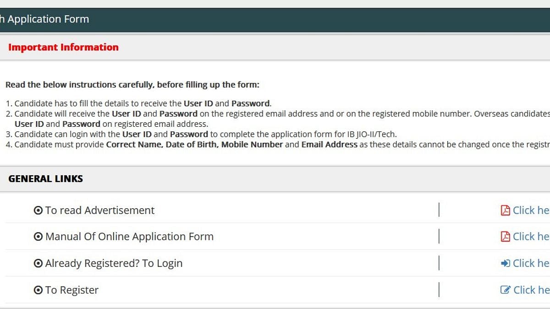This screenshot has width=550, height=309.
Task: Click the bullet icon beside To Register
Action: (x=38, y=290)
